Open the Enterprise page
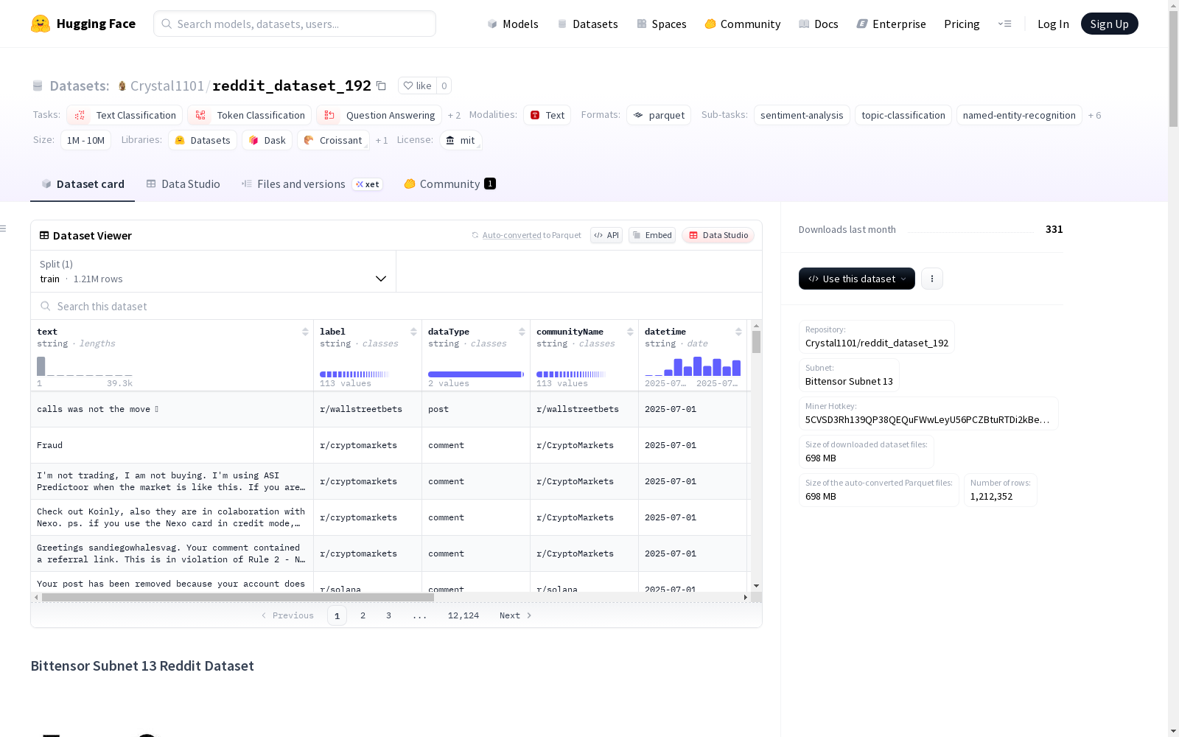 tap(892, 24)
